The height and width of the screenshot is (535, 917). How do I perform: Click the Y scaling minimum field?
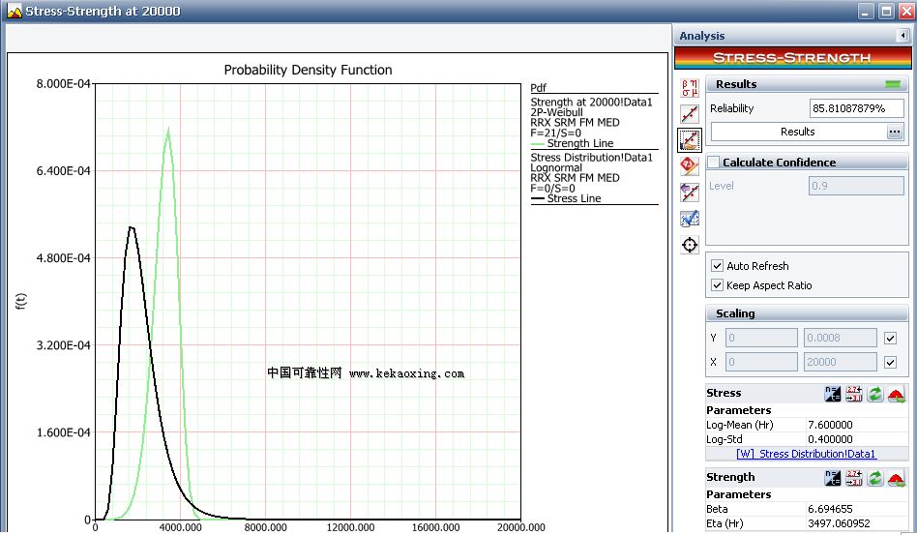[761, 338]
